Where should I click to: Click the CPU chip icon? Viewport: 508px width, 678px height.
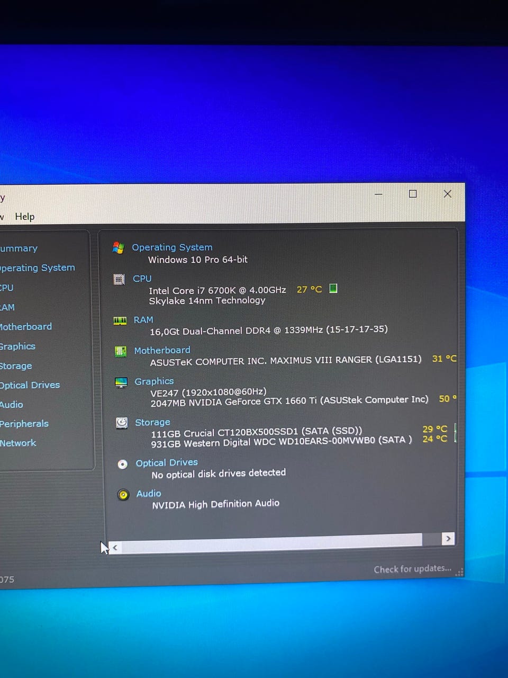(119, 279)
